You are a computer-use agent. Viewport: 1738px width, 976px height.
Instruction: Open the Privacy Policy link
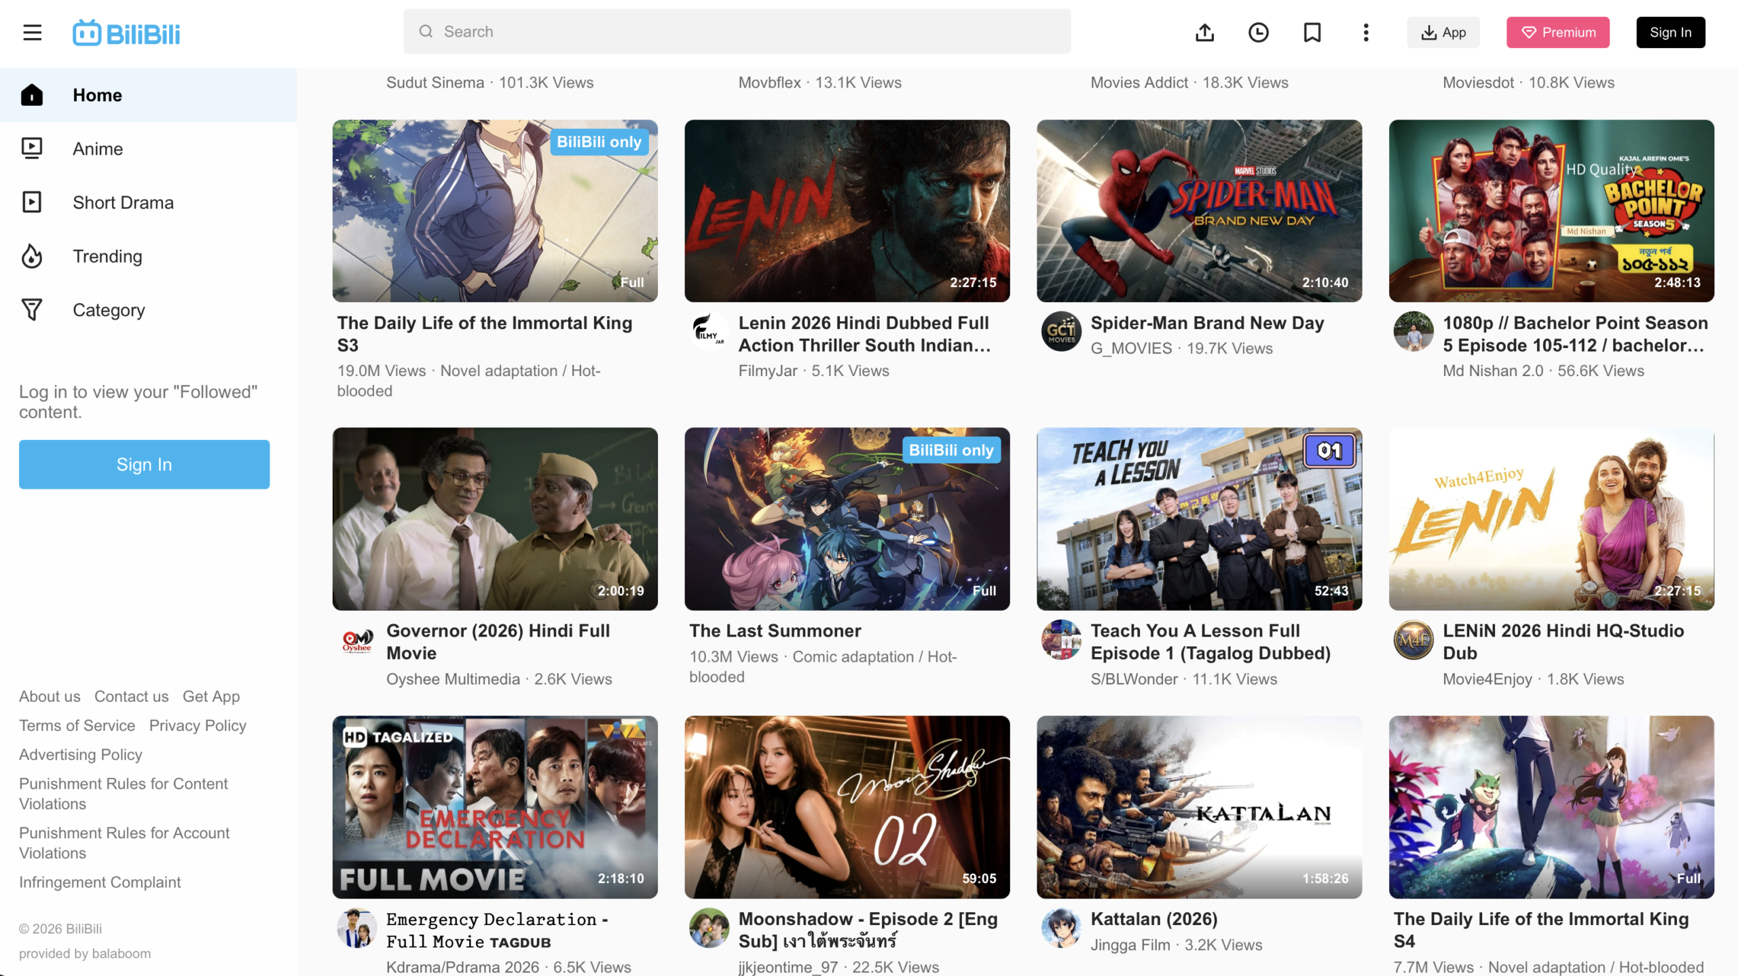[198, 726]
